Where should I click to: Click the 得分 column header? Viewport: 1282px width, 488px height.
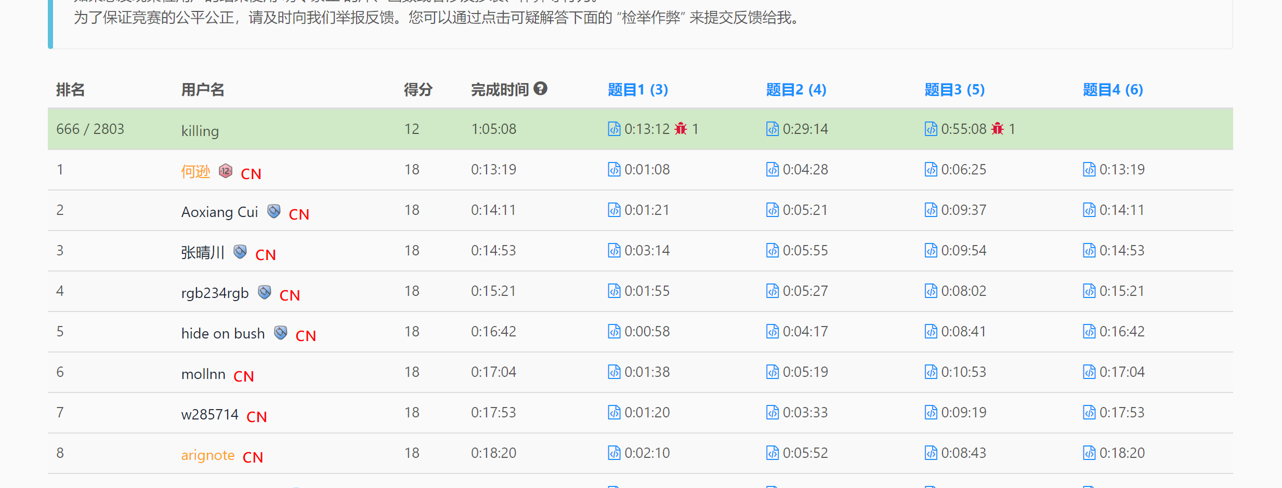[x=418, y=90]
